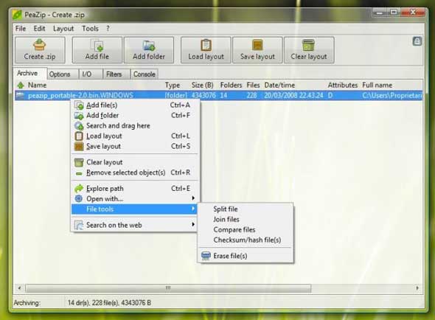This screenshot has height=320, width=435.
Task: Click the Save layout toolbar icon
Action: click(x=257, y=45)
